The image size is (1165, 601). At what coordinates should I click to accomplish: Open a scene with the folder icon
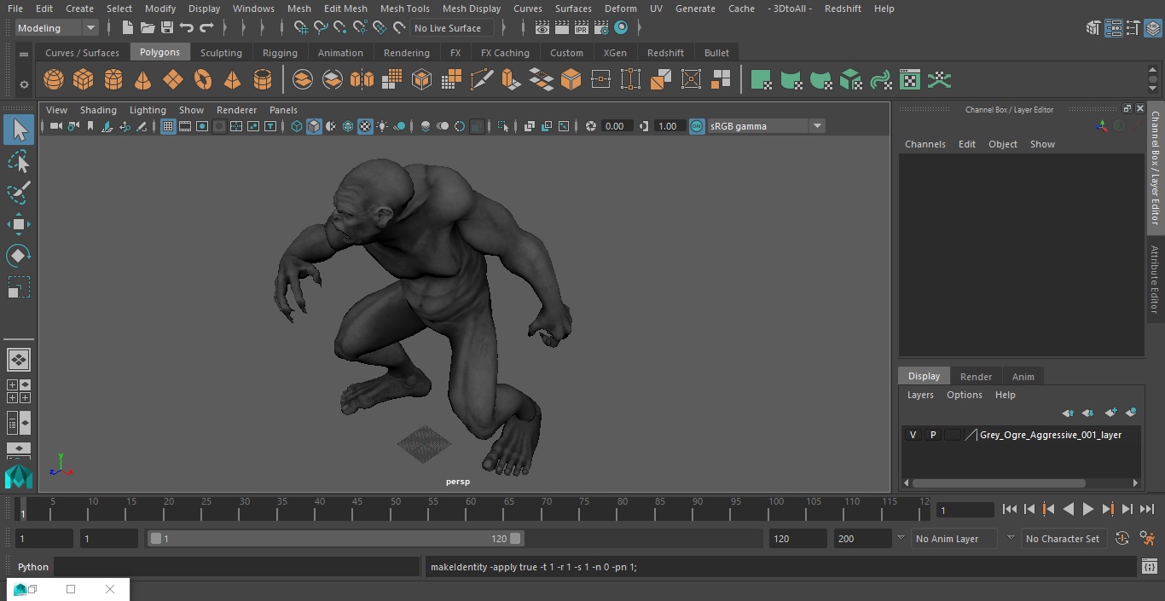click(x=148, y=28)
